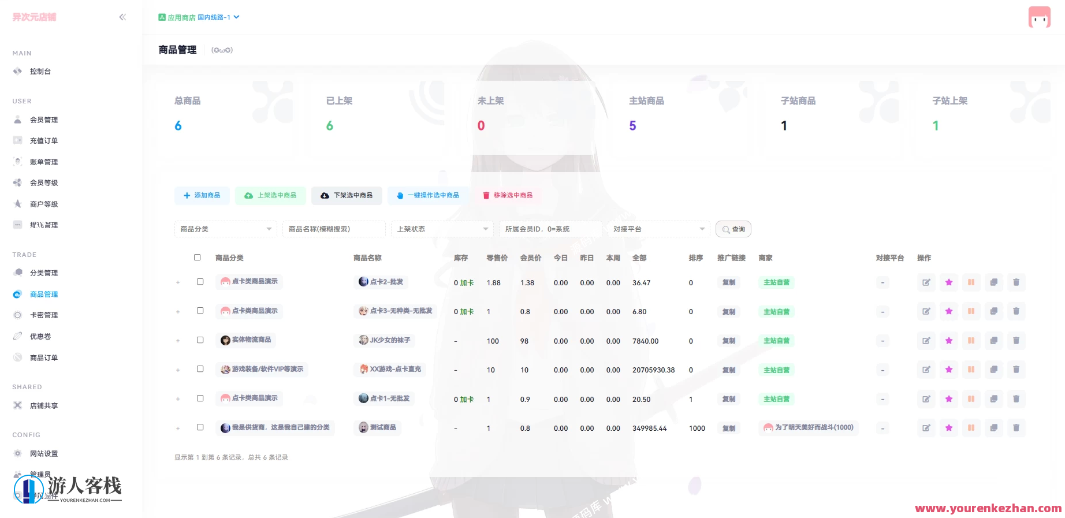Expand the XX游戏-点卡直充 row details
Screen dimensions: 1065x518
[178, 370]
